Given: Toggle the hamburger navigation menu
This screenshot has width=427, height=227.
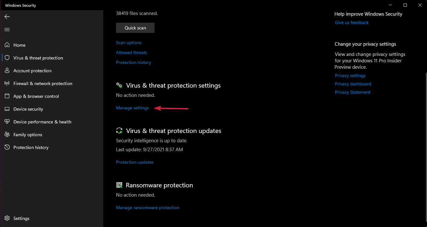Looking at the screenshot, I should (7, 29).
